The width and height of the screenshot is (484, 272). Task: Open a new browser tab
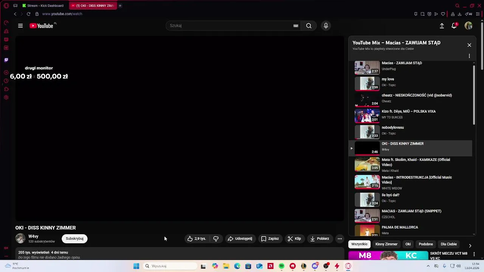(120, 6)
